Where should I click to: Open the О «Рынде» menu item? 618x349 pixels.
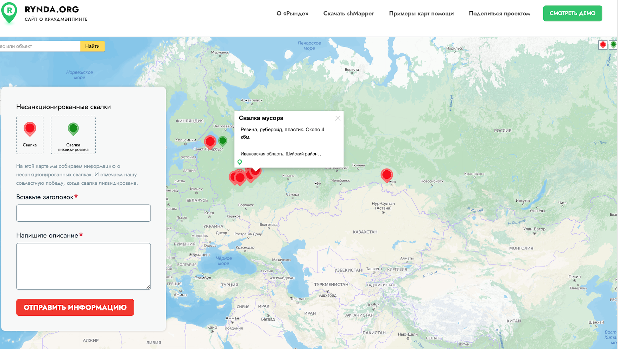pyautogui.click(x=292, y=13)
